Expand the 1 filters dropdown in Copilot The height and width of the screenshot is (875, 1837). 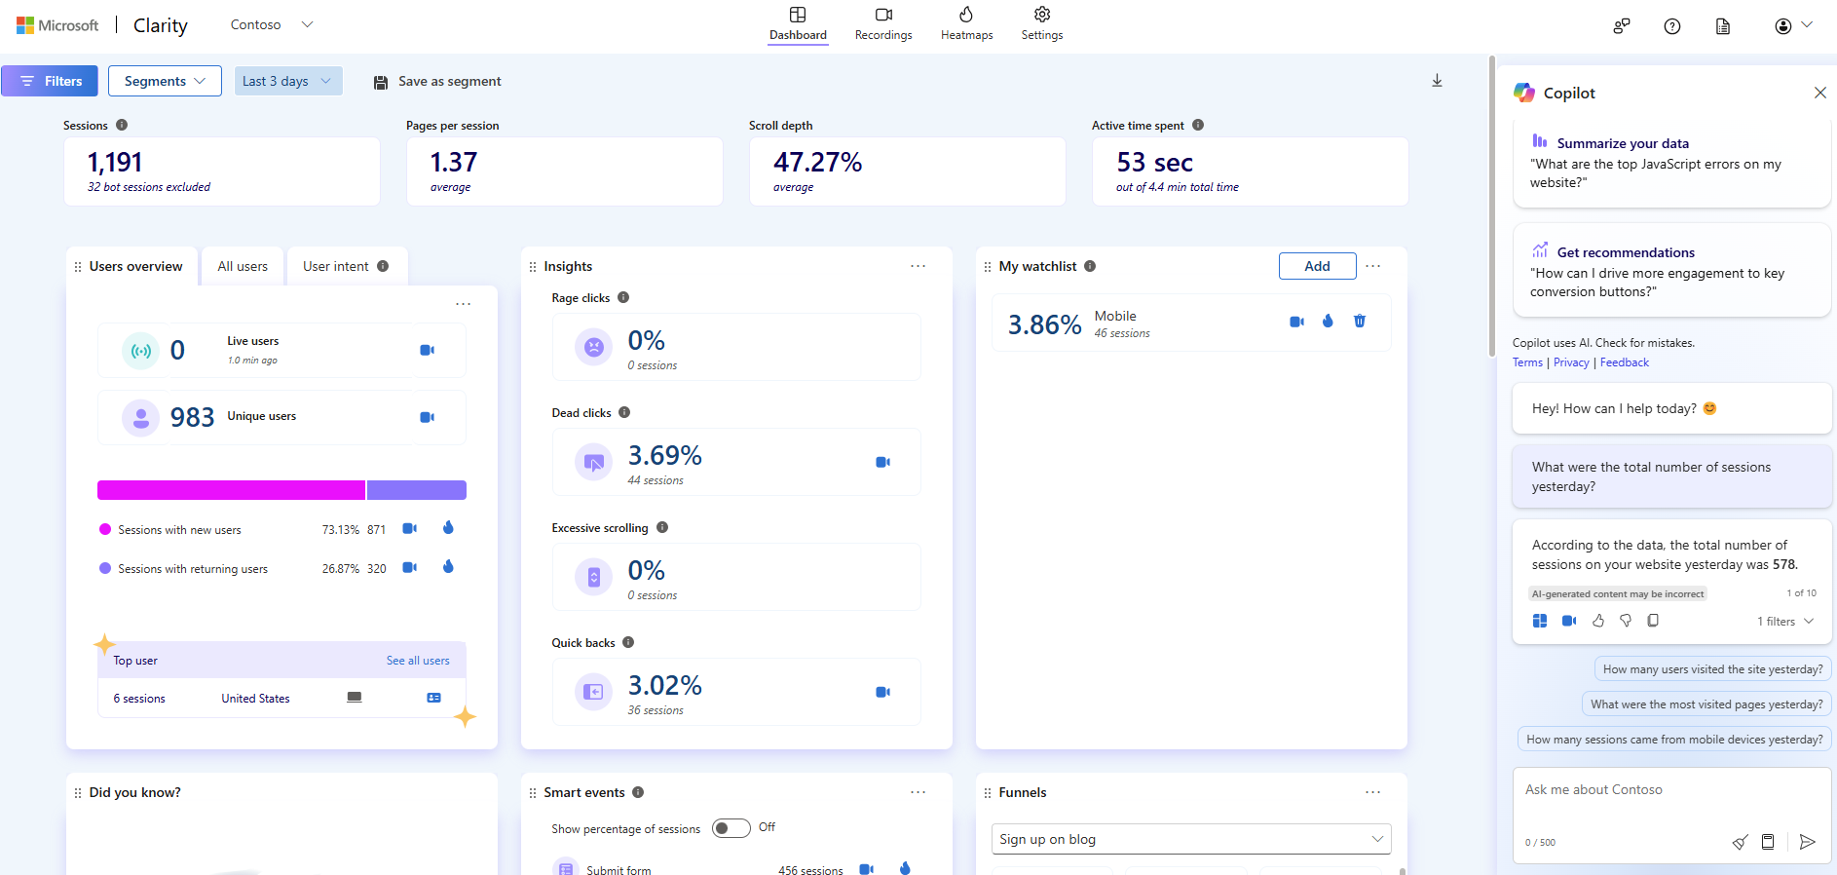(1785, 622)
